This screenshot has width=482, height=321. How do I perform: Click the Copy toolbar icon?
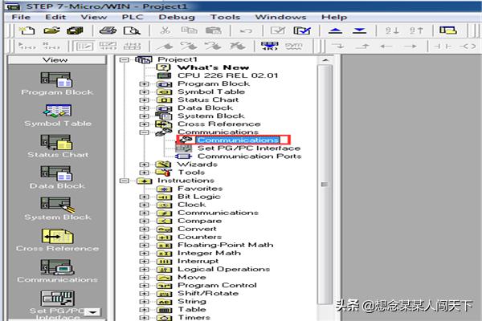click(x=189, y=30)
